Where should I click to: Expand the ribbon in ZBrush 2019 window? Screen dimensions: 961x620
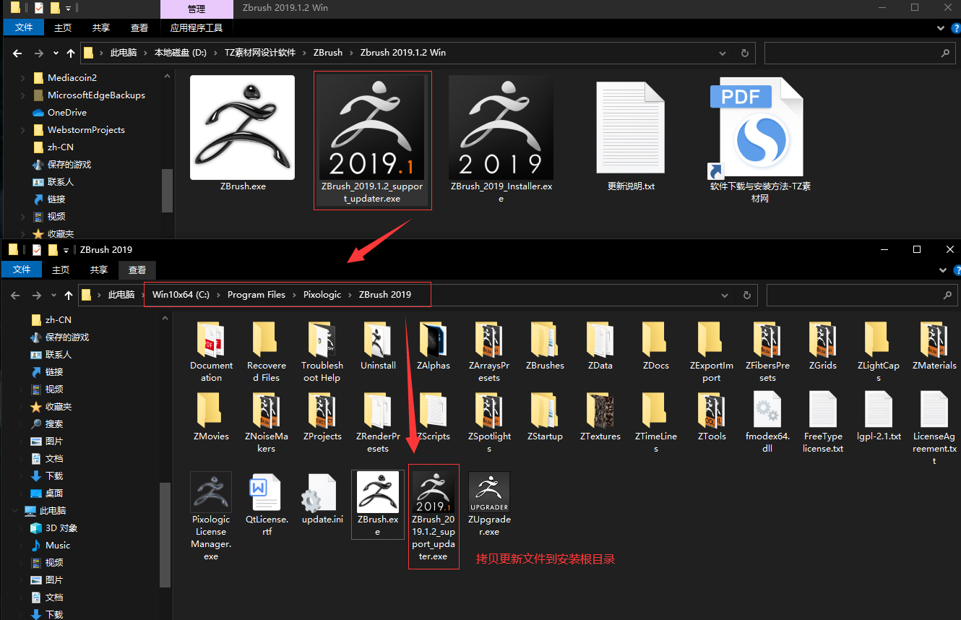click(943, 270)
